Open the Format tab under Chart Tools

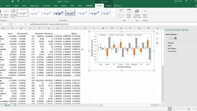(109, 6)
